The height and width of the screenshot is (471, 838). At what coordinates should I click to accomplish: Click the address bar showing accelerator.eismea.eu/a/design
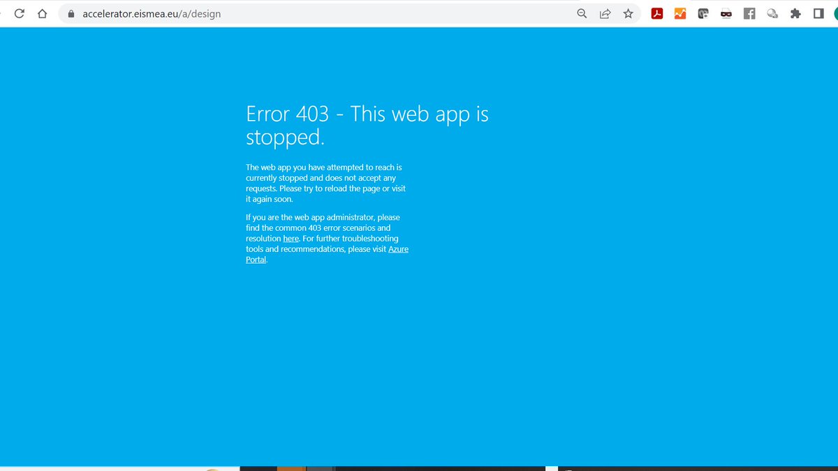(x=348, y=13)
